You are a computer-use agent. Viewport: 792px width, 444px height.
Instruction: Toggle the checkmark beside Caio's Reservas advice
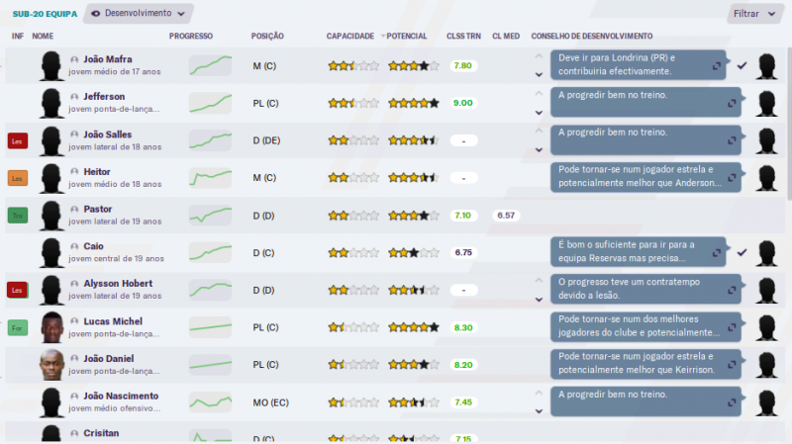[x=742, y=252]
